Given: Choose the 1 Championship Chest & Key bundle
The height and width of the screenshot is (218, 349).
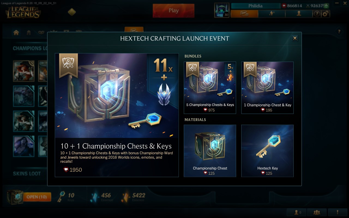Looking at the screenshot, I should [267, 88].
